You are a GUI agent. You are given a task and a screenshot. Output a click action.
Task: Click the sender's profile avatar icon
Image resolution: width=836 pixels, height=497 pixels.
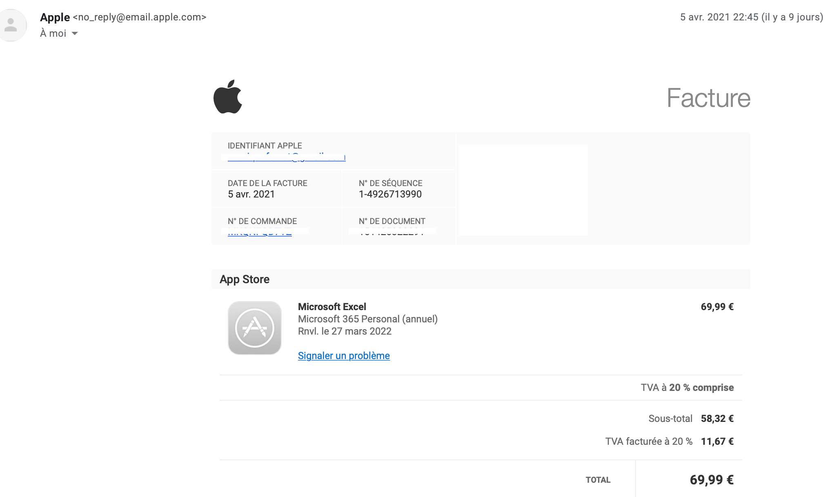11,25
